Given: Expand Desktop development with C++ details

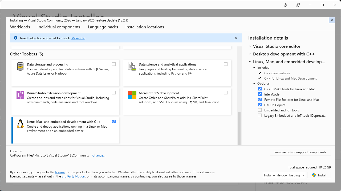Looking at the screenshot, I should (250, 54).
